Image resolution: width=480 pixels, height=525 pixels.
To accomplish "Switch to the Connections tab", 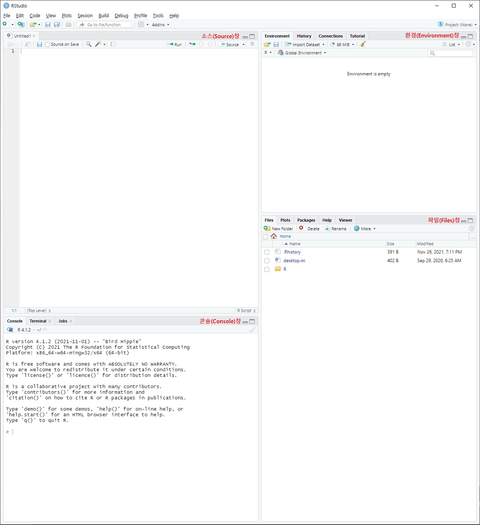I will (331, 36).
